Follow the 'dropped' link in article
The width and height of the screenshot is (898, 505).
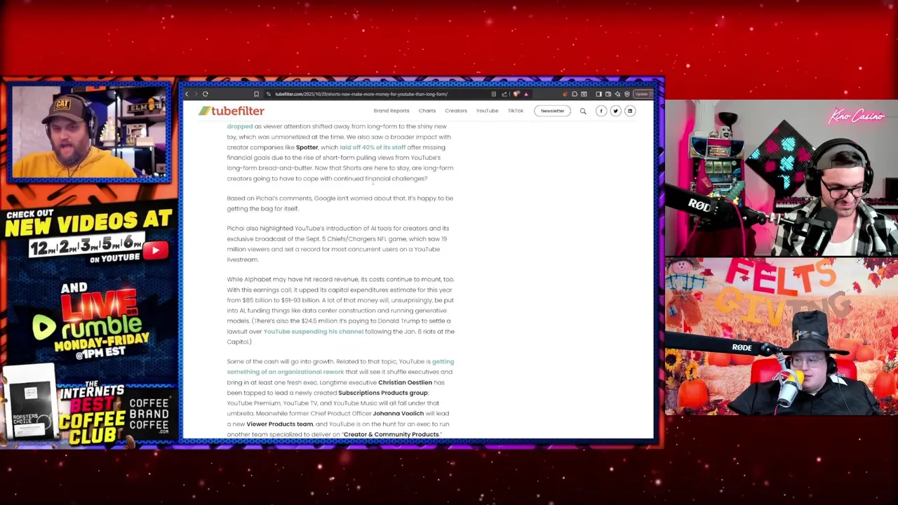tap(240, 126)
